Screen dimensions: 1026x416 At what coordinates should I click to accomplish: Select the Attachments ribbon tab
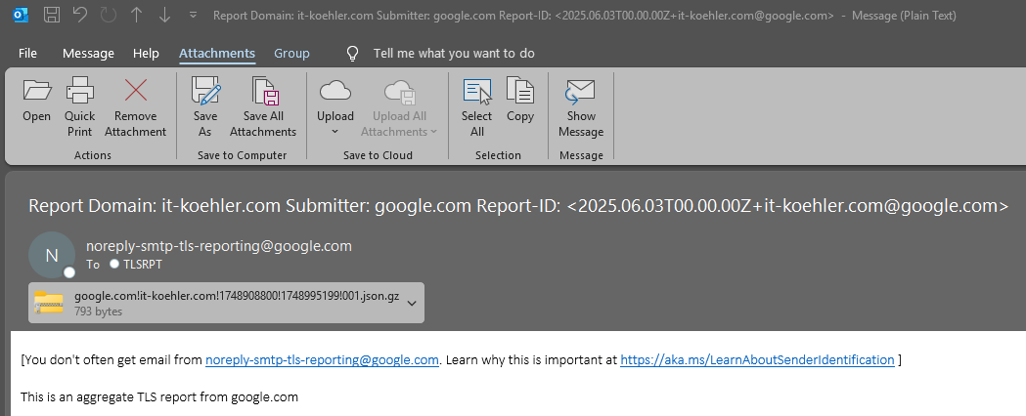(x=217, y=54)
